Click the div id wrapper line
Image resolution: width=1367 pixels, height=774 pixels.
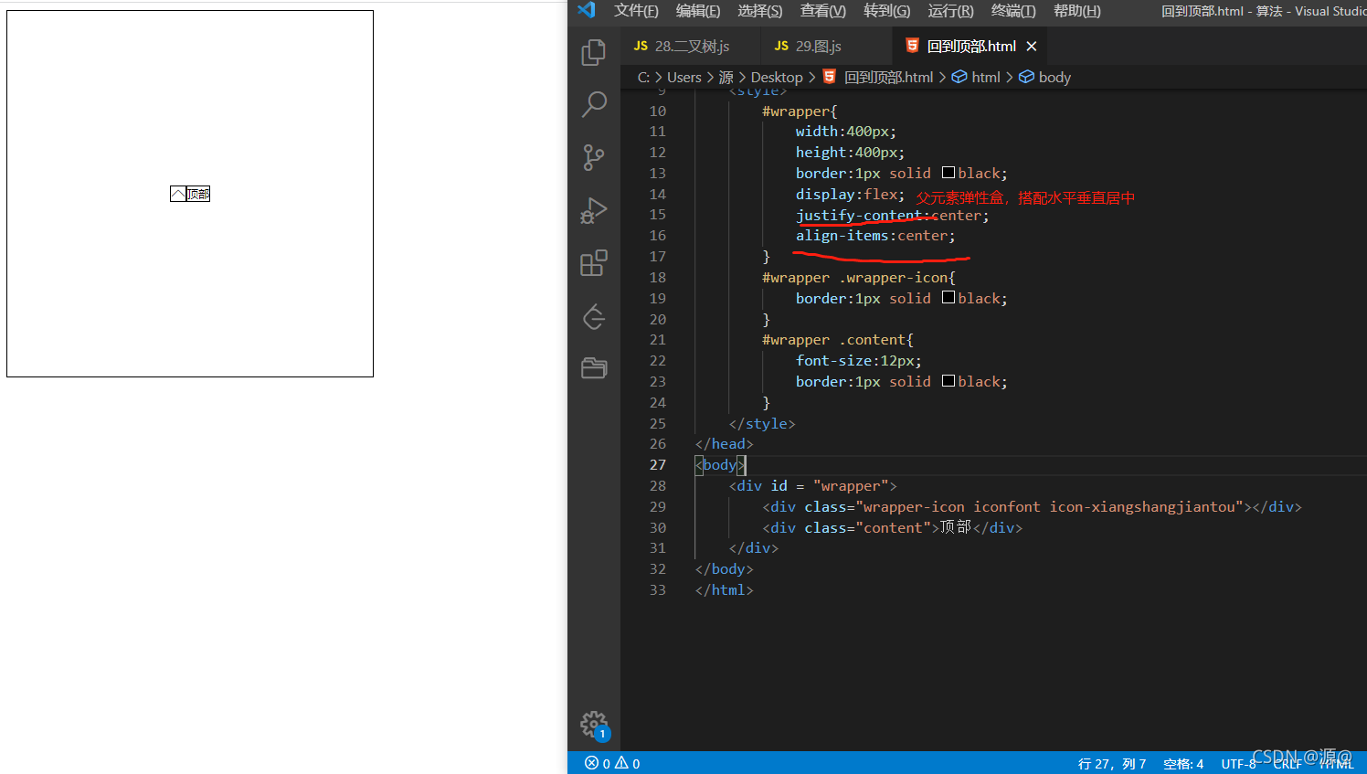(812, 486)
